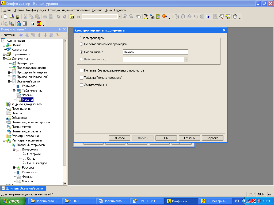Click the Syntax helper graduate icon
Viewport: 274px width, 205px height.
[146, 17]
